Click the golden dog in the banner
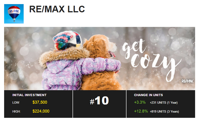Screen dimensions: 199x121 (x=100, y=63)
